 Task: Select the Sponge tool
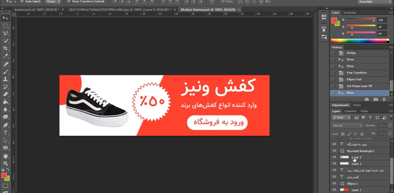pos(5,117)
